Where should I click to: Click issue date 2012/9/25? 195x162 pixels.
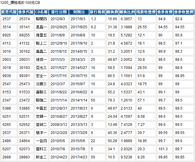pos(59,27)
